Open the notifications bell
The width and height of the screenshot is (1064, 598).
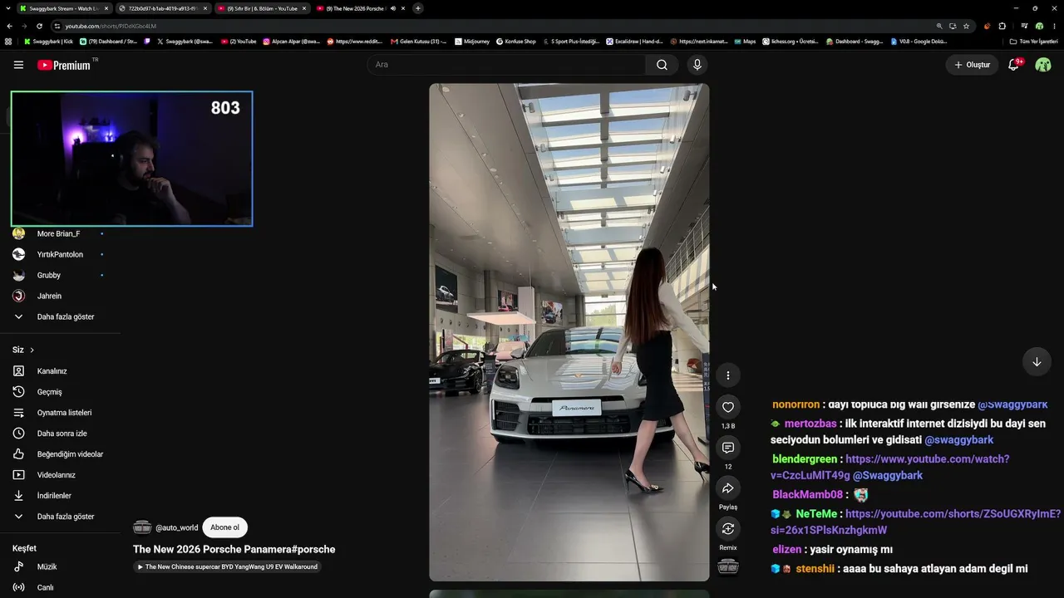(x=1013, y=65)
